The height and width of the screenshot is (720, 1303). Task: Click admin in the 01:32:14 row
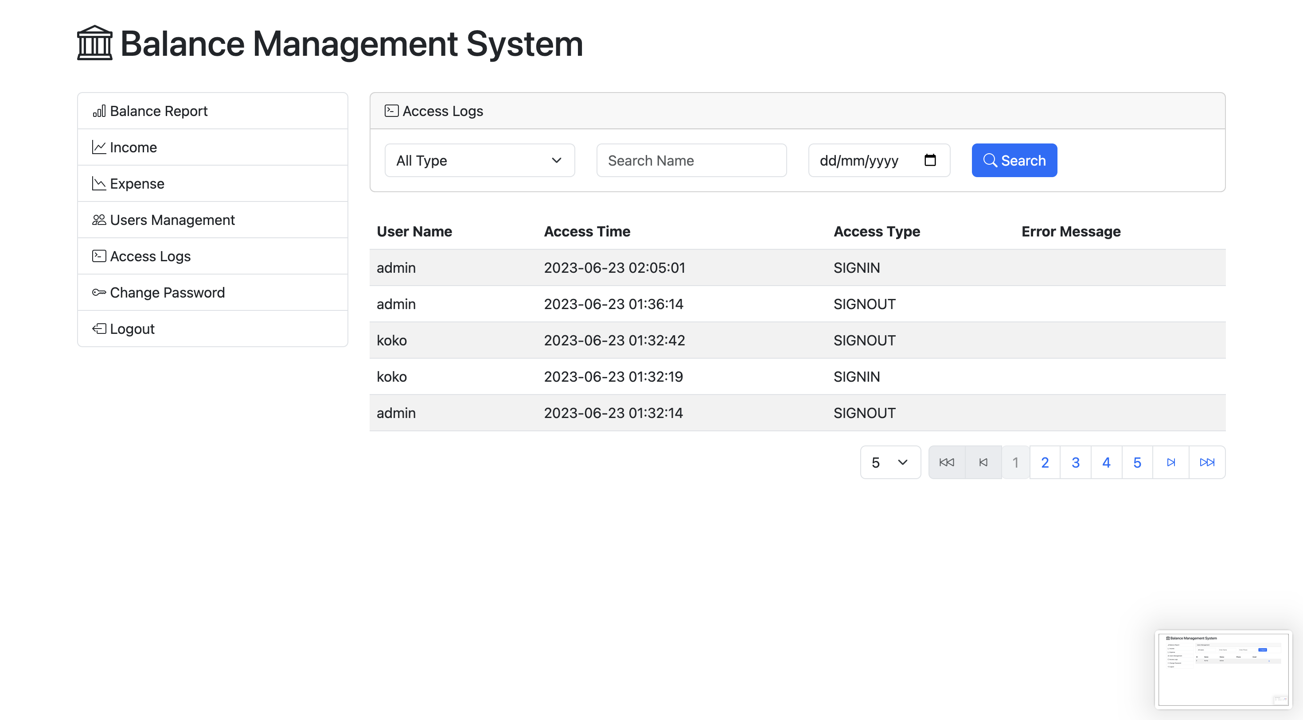click(x=396, y=413)
